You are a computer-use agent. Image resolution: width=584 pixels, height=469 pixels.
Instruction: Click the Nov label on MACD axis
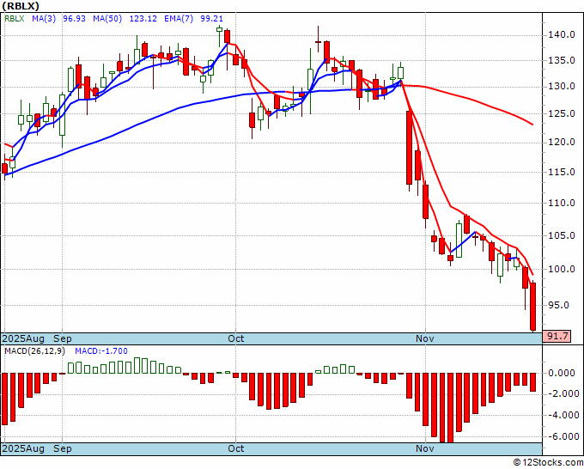coord(424,448)
